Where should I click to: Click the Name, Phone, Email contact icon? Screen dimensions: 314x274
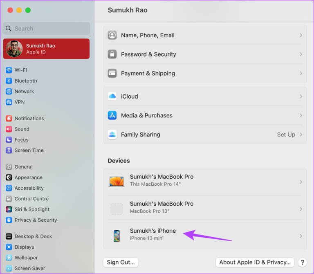tap(112, 35)
